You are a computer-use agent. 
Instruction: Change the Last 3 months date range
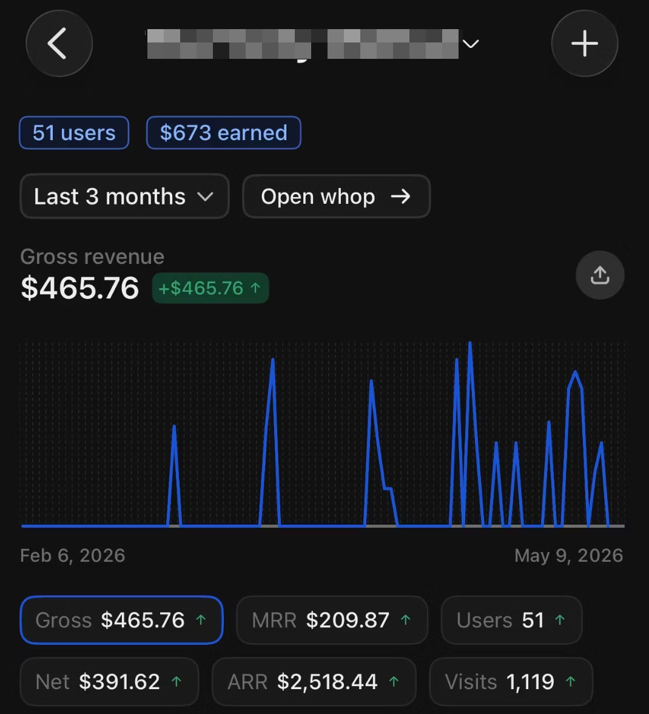[124, 197]
